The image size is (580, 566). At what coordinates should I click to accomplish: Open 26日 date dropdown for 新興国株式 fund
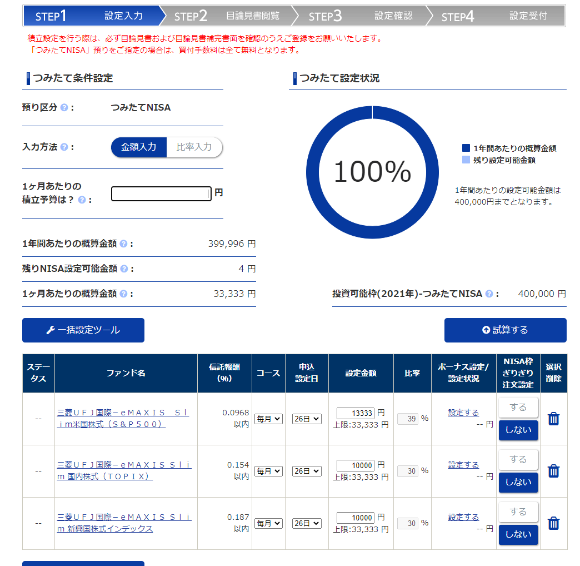click(x=307, y=523)
